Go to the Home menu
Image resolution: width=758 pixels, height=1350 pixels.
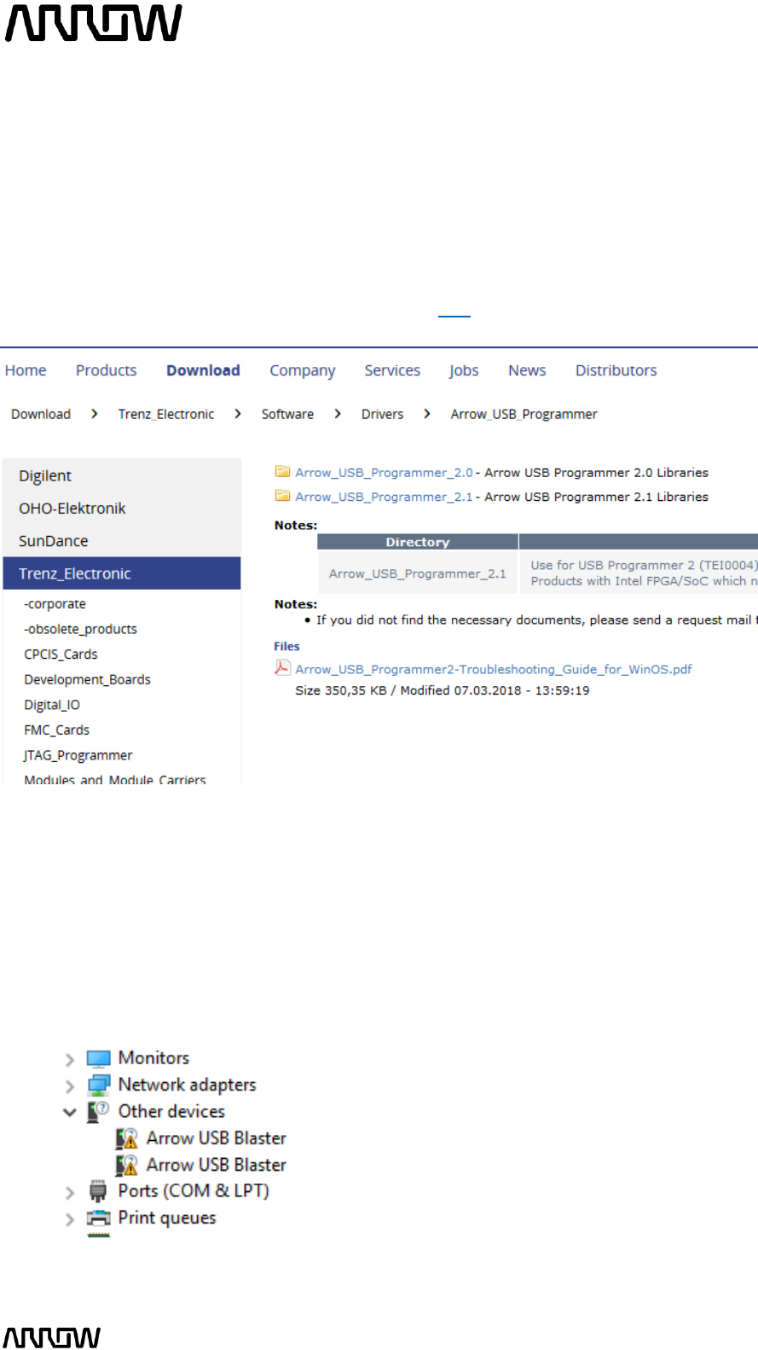pyautogui.click(x=26, y=370)
